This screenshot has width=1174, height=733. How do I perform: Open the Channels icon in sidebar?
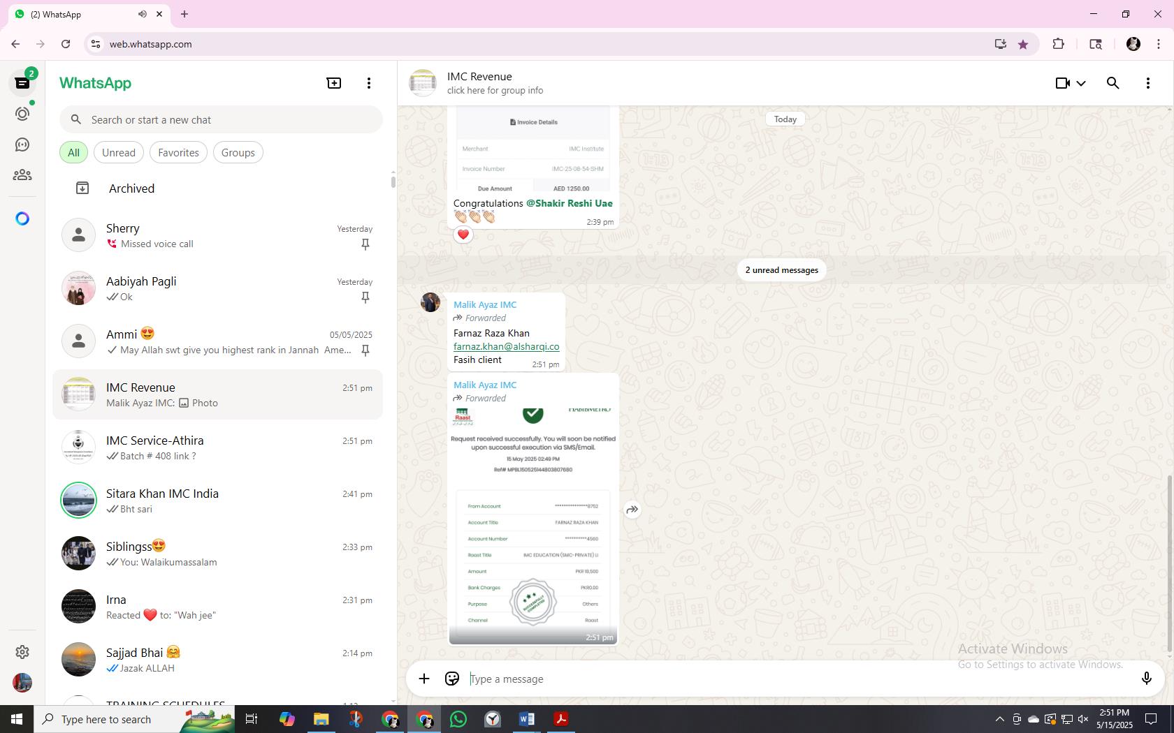tap(22, 145)
